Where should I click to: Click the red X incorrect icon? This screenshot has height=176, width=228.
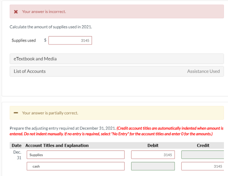click(x=16, y=12)
